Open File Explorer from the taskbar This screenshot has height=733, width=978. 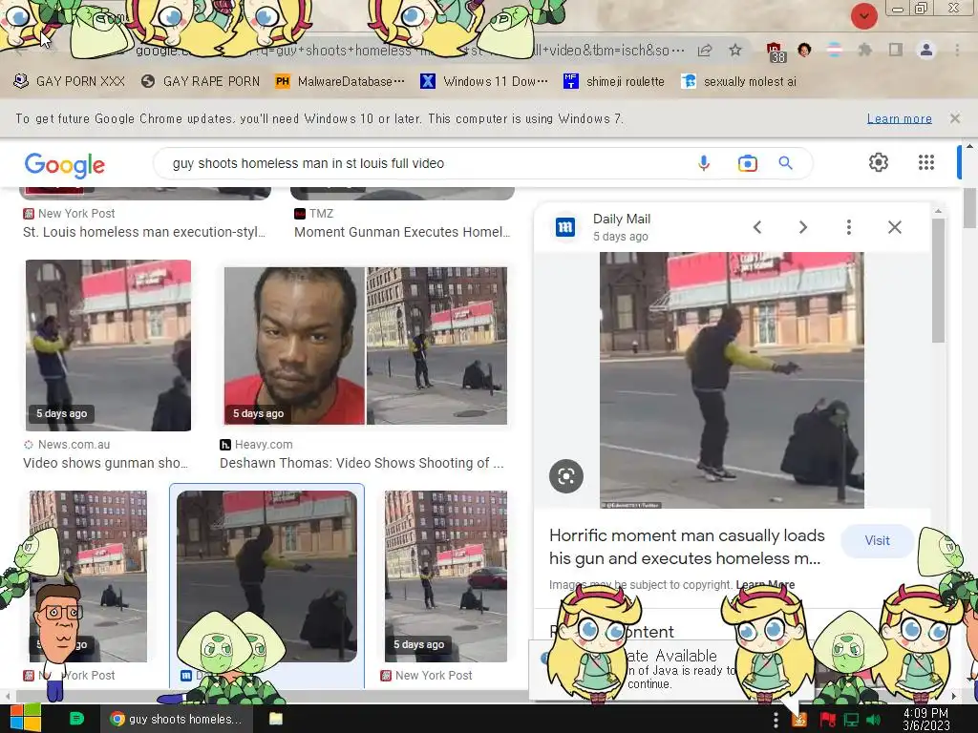coord(276,719)
